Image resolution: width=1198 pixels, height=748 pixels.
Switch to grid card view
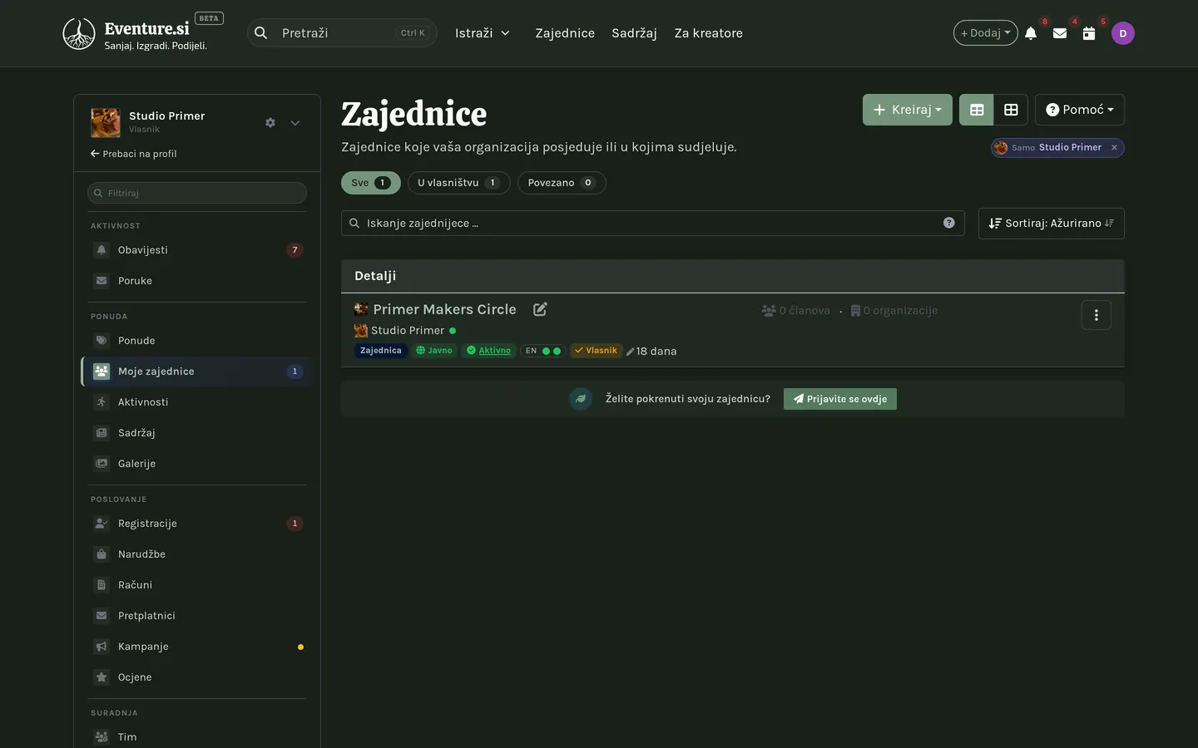tap(1011, 110)
